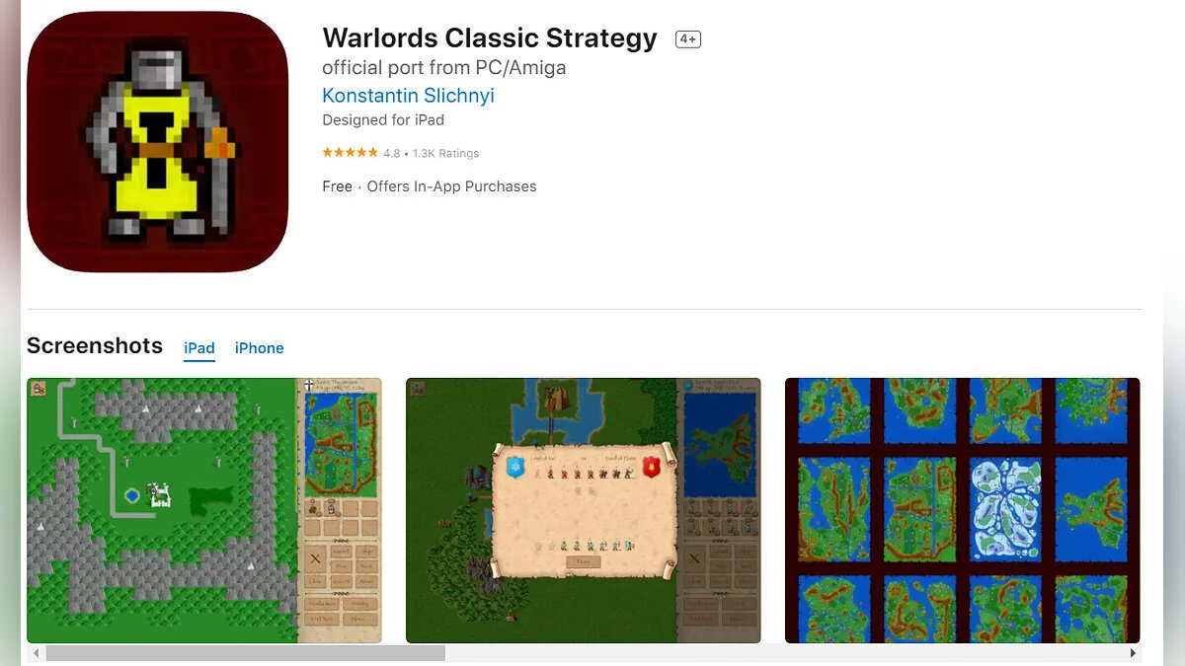The height and width of the screenshot is (666, 1185).
Task: Open the first gameplay map screenshot
Action: point(204,510)
